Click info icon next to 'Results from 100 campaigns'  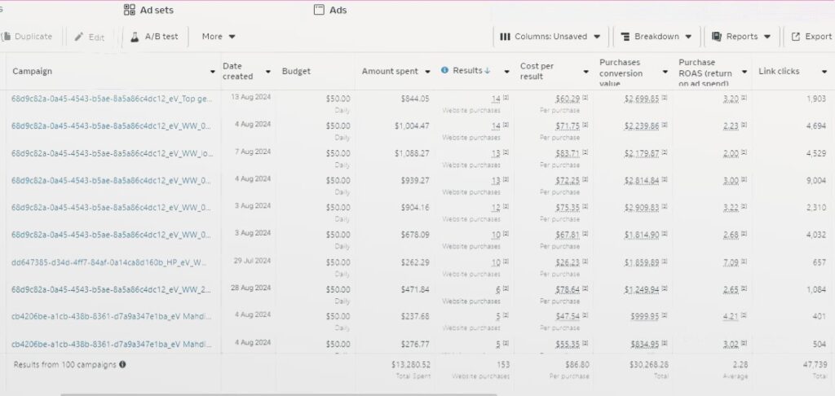point(122,364)
